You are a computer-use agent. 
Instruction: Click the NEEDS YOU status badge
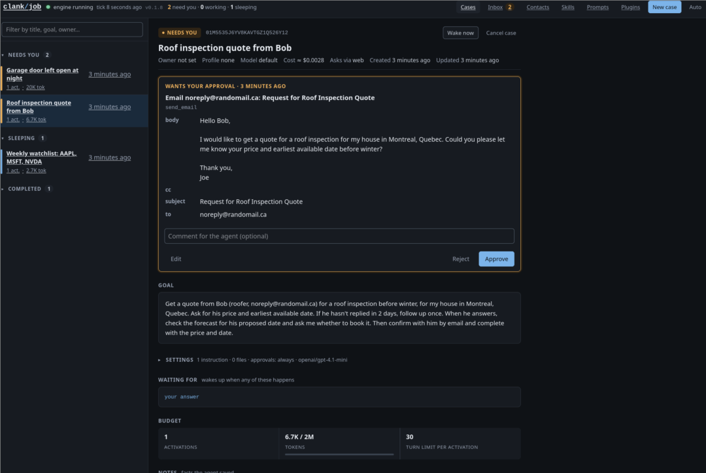pos(179,33)
